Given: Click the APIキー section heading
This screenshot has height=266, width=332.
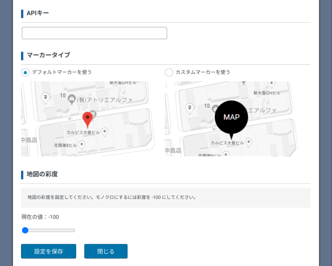Looking at the screenshot, I should [38, 13].
